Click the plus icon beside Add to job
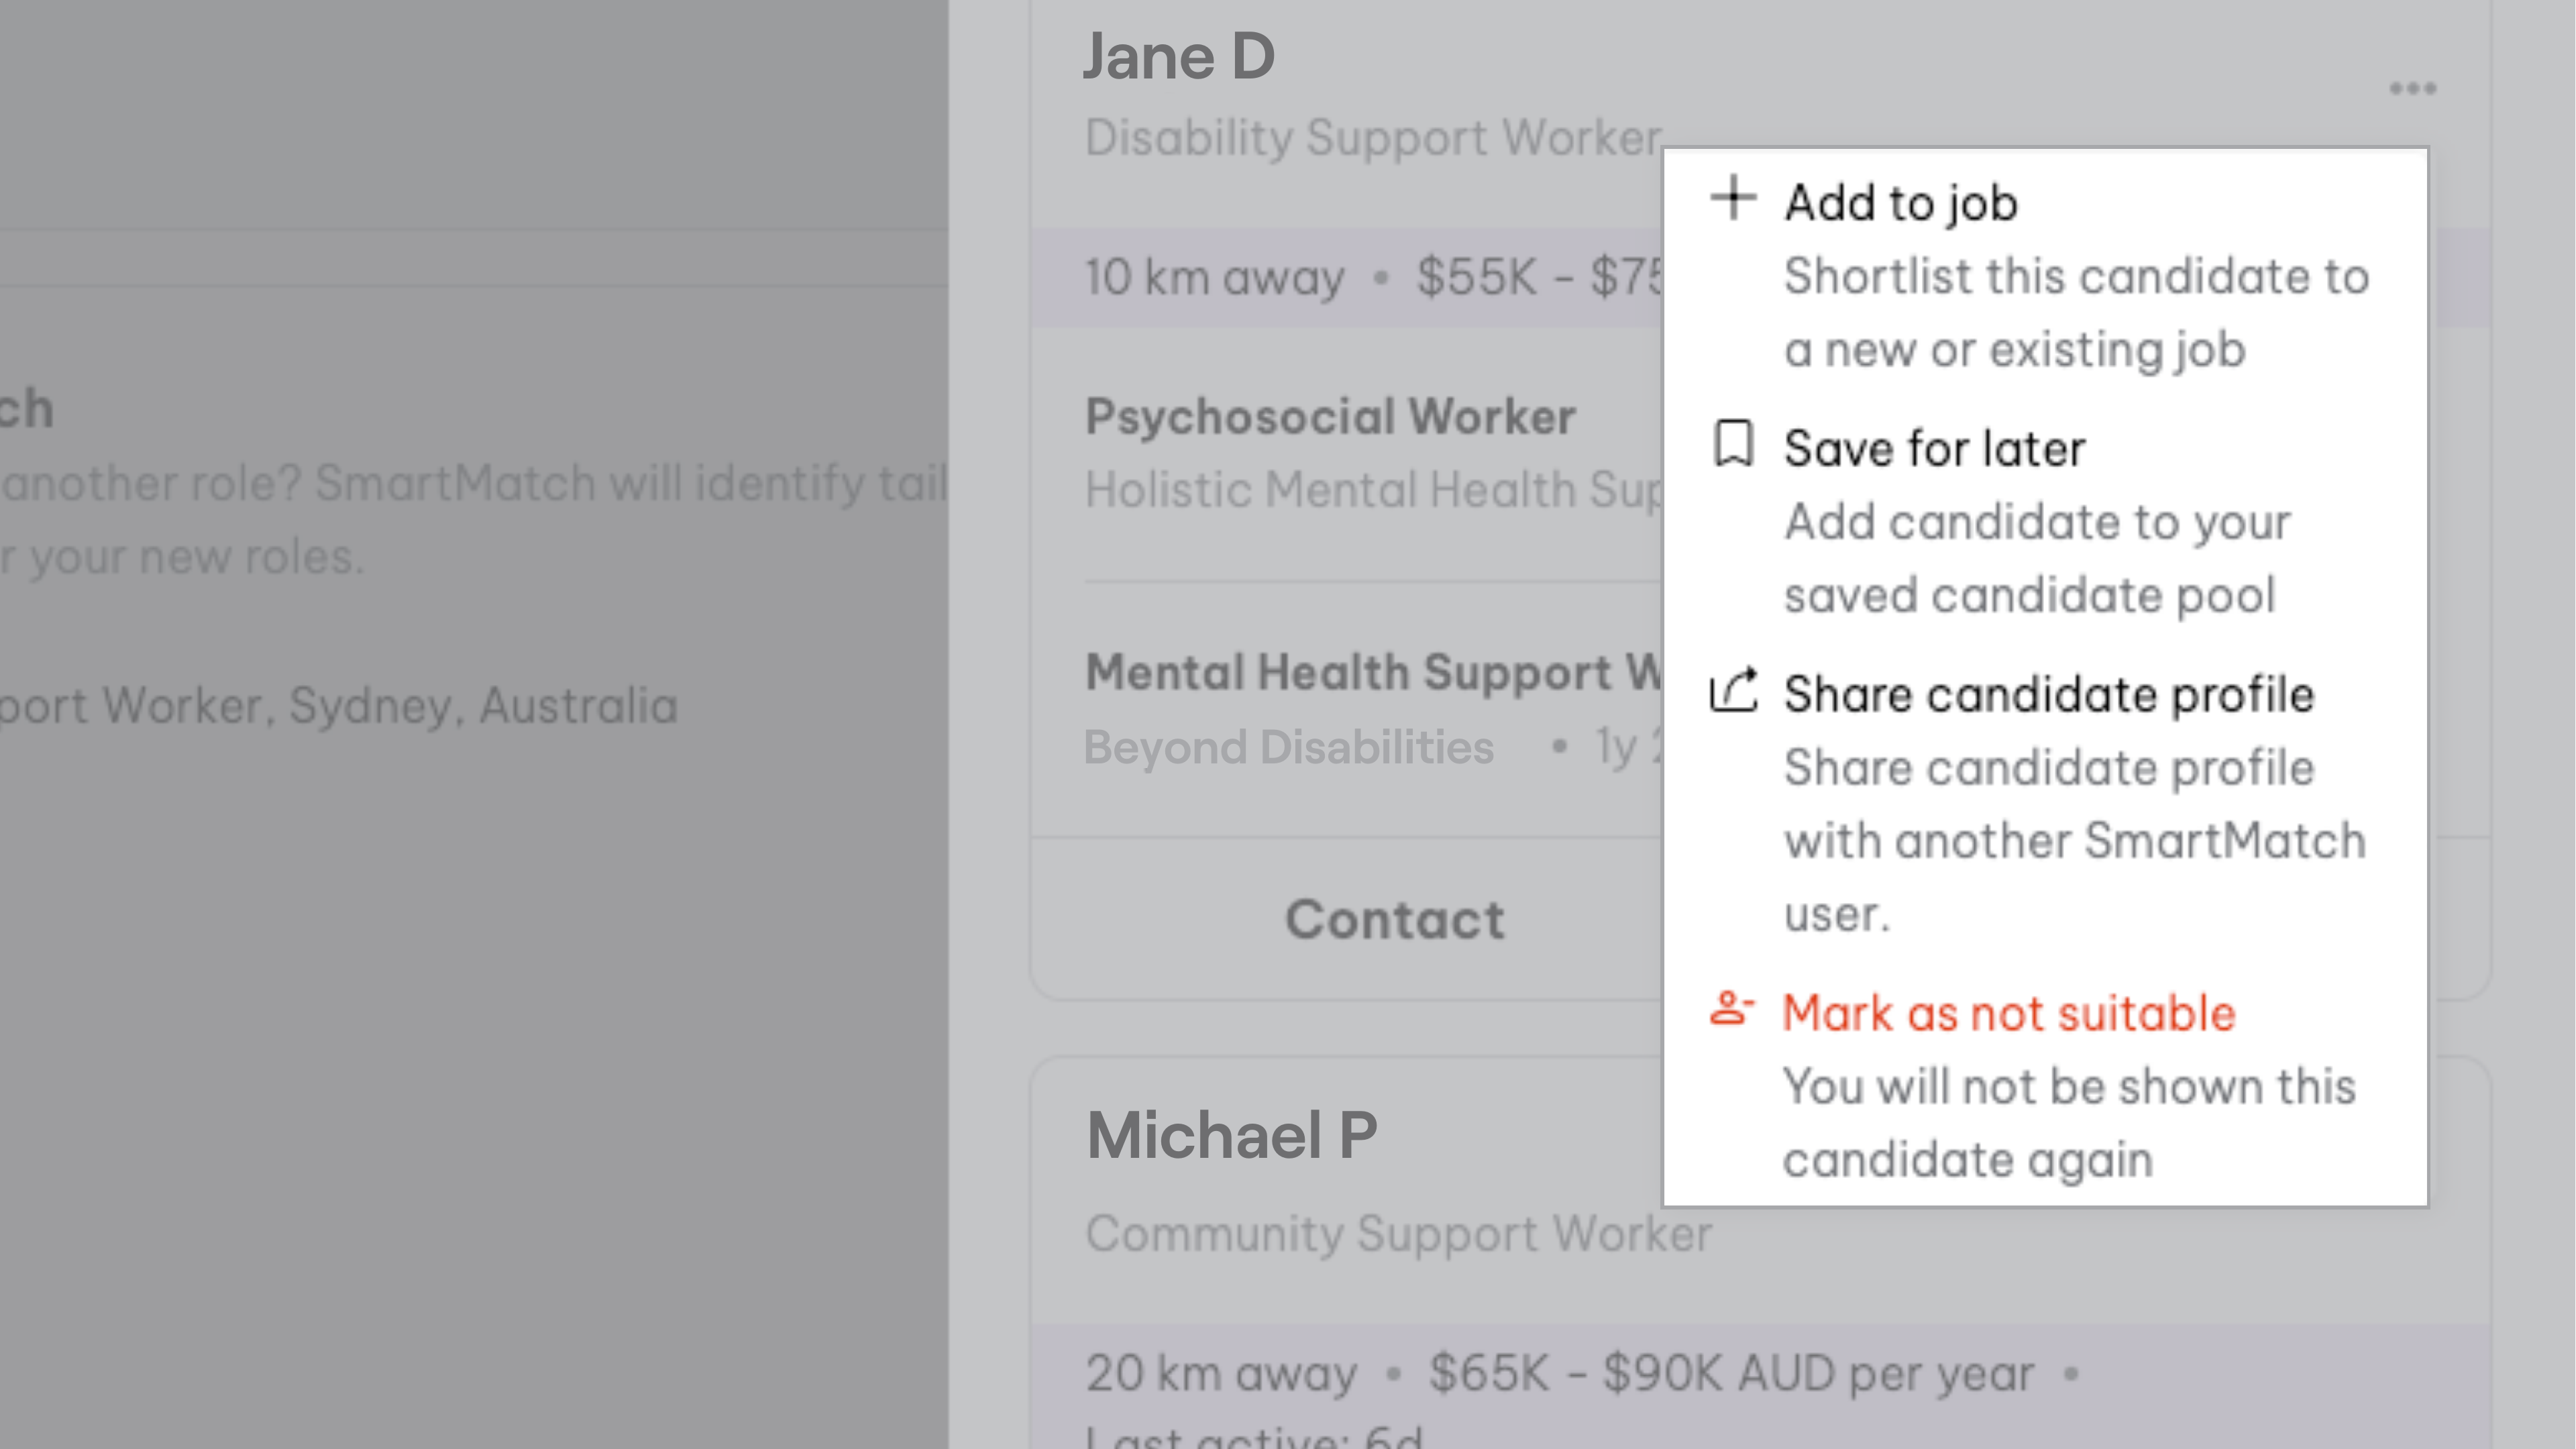The width and height of the screenshot is (2576, 1449). [x=1732, y=201]
